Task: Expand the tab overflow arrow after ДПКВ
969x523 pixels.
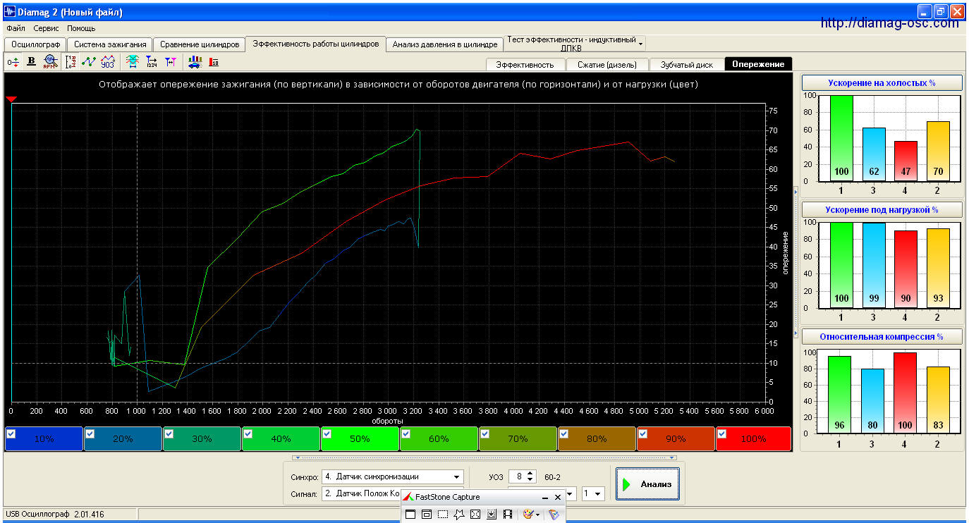Action: (x=640, y=44)
